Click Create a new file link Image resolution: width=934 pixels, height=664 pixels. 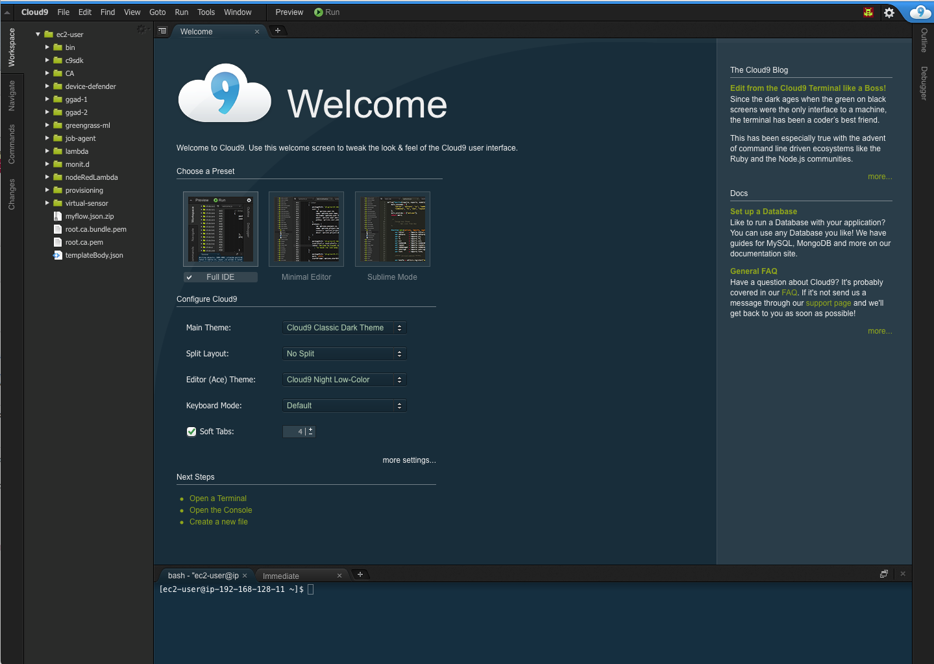click(x=219, y=522)
